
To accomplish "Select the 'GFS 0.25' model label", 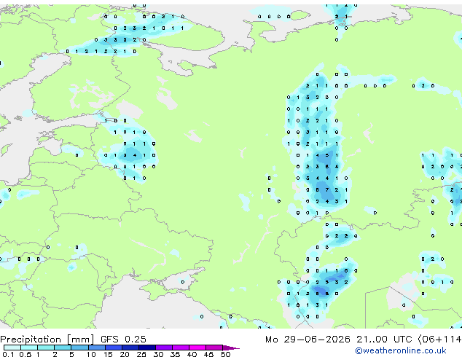I will tap(123, 340).
